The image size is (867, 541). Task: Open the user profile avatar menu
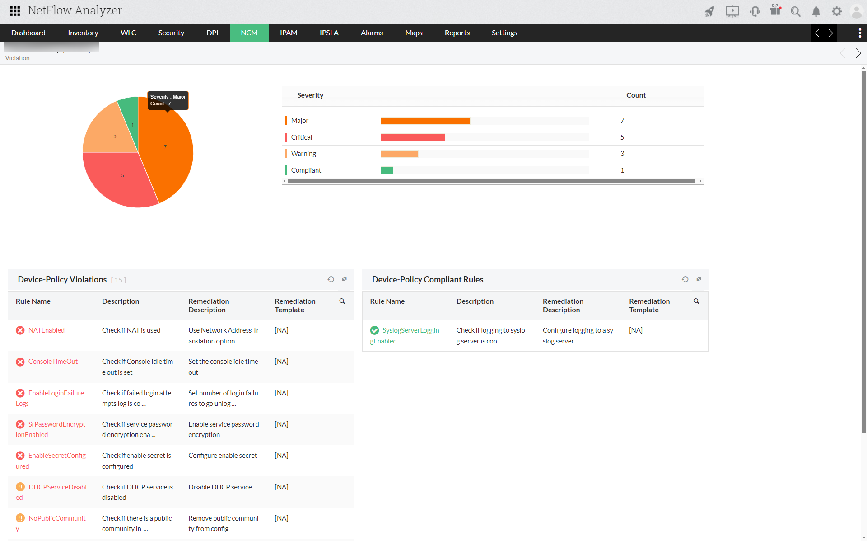(x=856, y=11)
